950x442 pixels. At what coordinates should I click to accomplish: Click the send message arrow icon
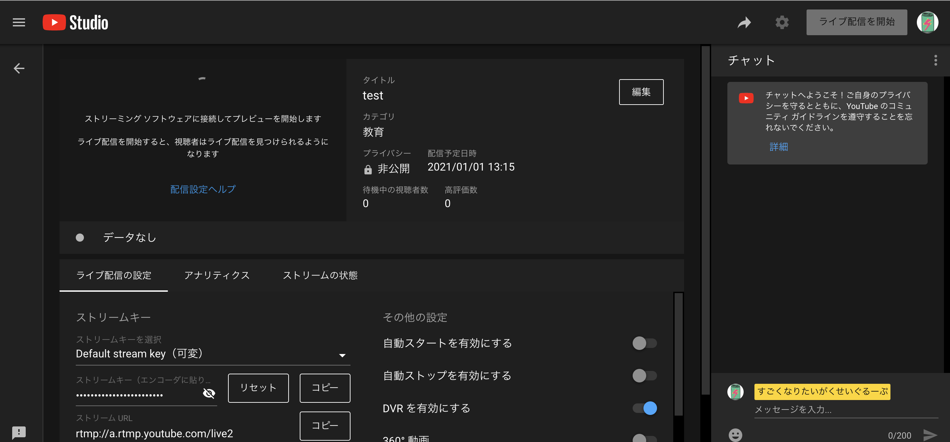coord(930,435)
